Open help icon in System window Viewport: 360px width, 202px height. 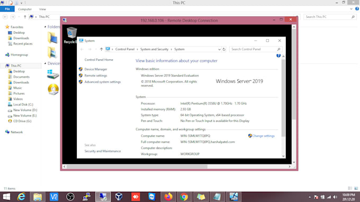[278, 56]
